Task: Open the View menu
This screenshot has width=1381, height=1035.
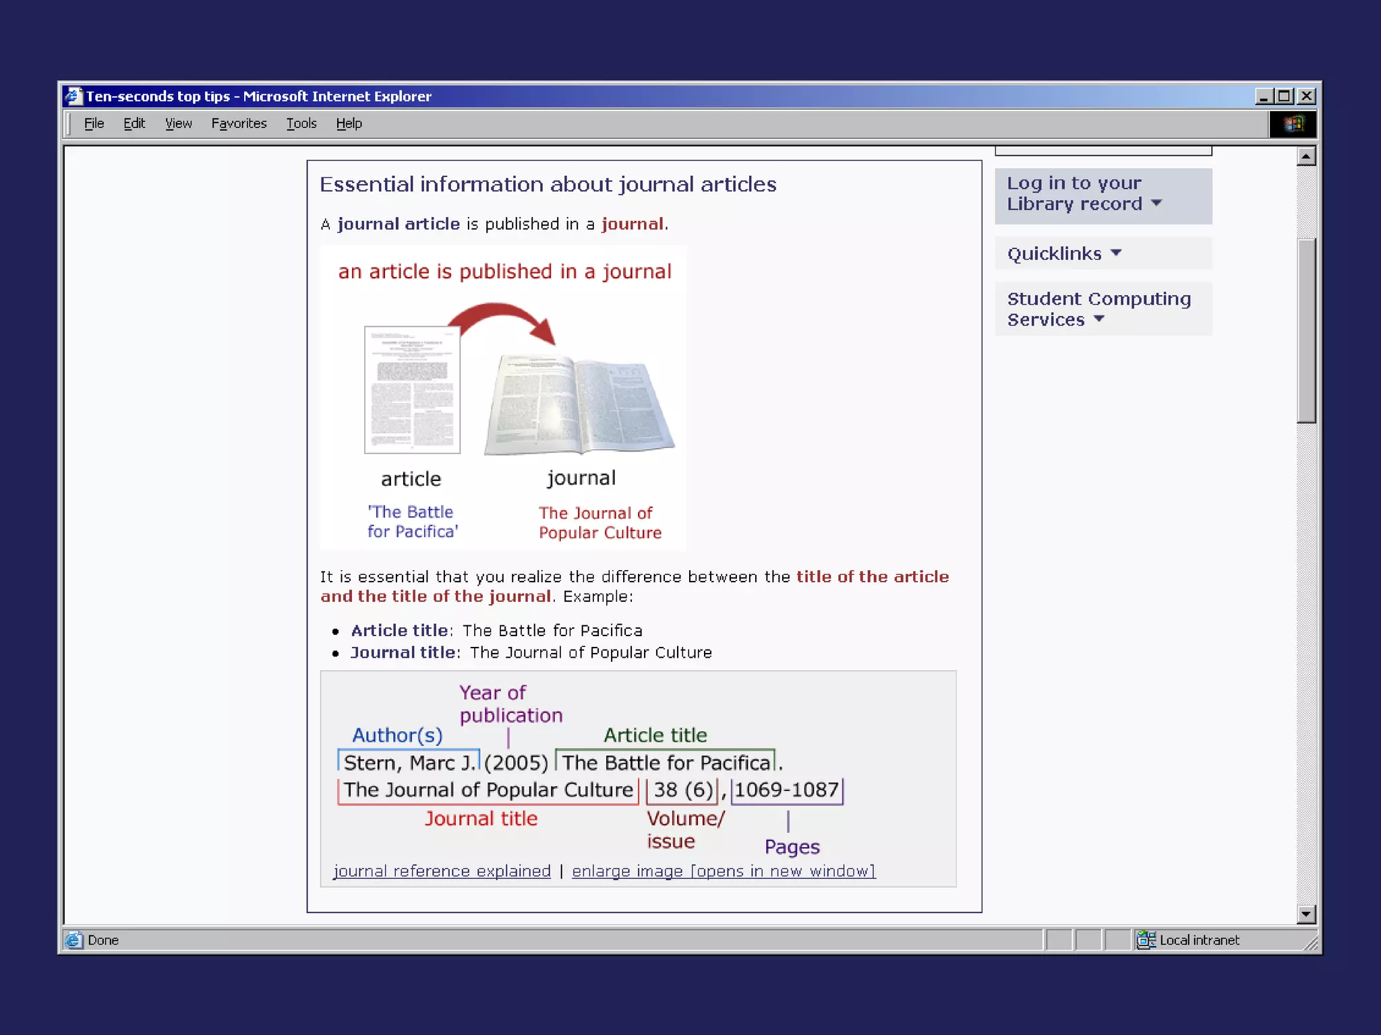Action: 178,123
